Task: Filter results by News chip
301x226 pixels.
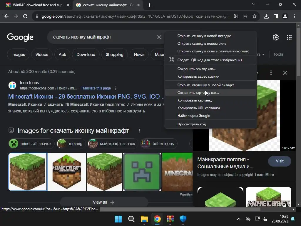Action: click(139, 54)
